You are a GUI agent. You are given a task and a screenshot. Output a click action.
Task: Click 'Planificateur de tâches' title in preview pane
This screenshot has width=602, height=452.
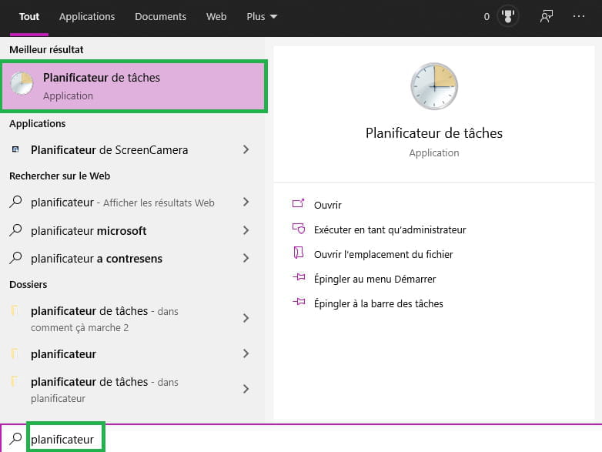[434, 133]
